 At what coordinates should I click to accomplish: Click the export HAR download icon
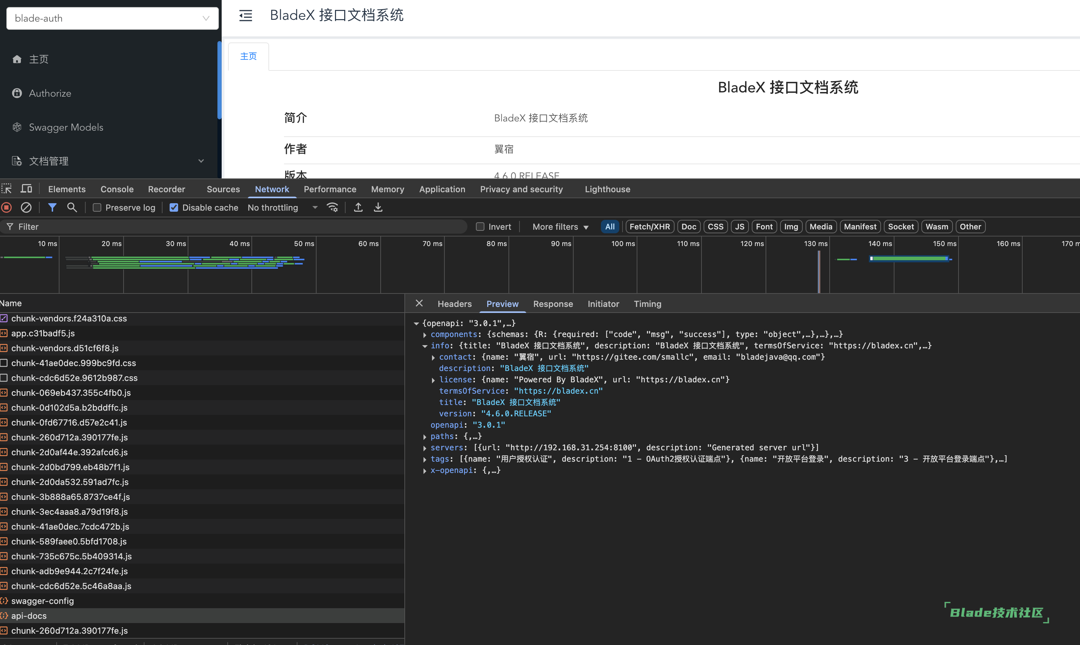tap(378, 208)
